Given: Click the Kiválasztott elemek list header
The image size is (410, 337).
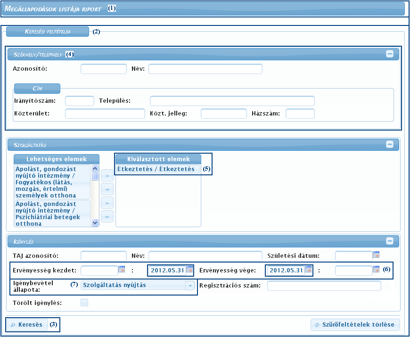Looking at the screenshot, I should (x=158, y=159).
